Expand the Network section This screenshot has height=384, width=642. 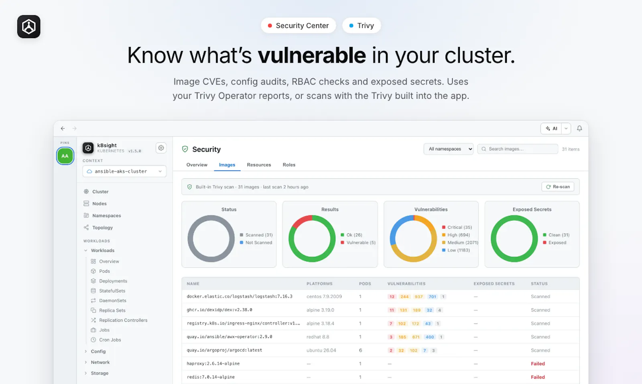pos(85,362)
